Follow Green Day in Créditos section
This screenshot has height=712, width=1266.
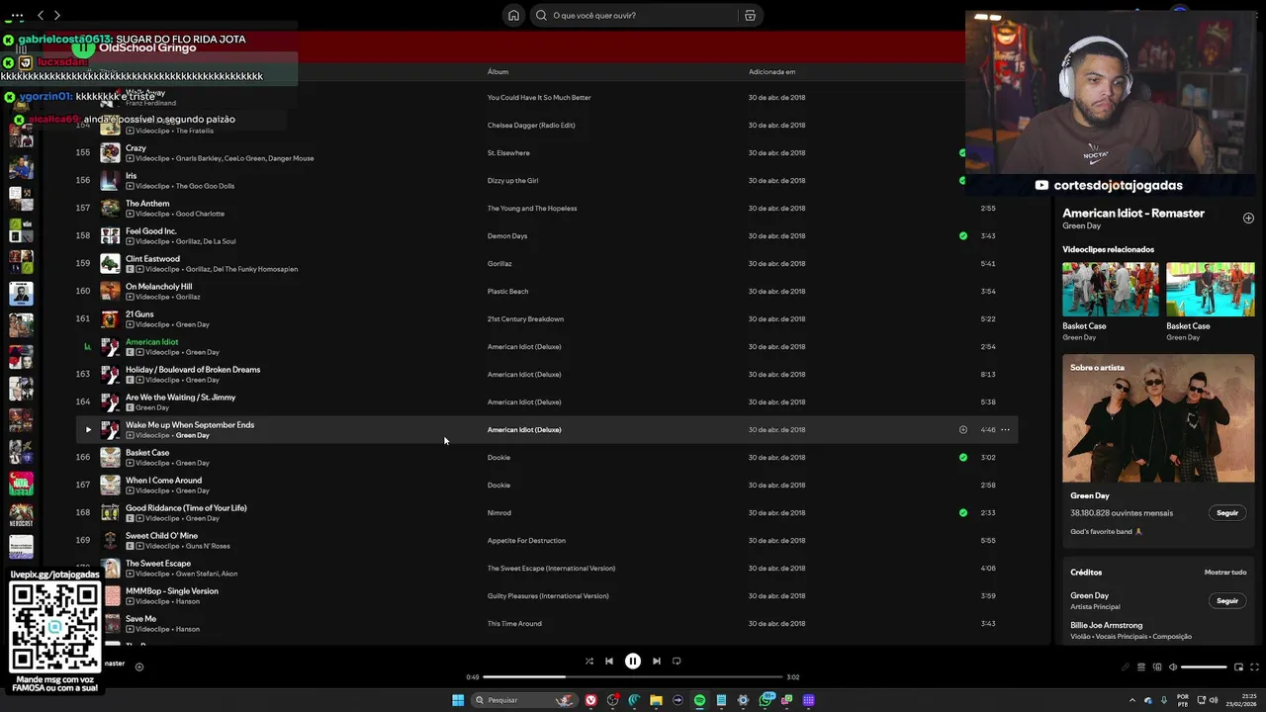click(1227, 600)
